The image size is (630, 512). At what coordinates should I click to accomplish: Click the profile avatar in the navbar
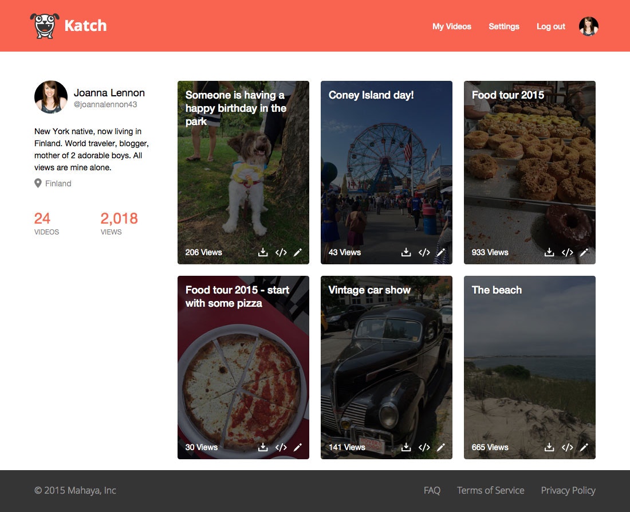[x=588, y=26]
